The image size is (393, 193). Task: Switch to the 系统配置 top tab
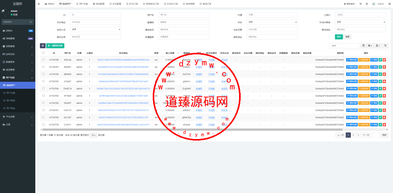pos(99,4)
